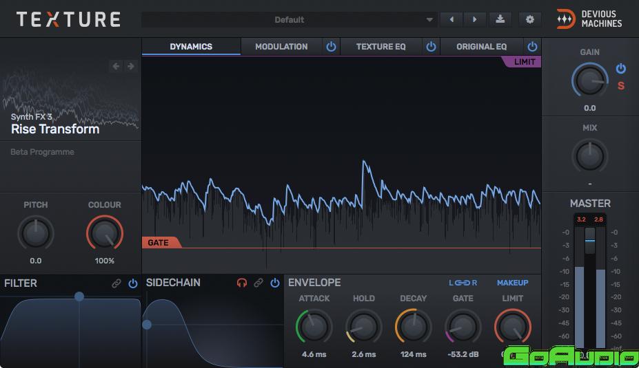Click the Envelope Limit knob

click(x=513, y=327)
